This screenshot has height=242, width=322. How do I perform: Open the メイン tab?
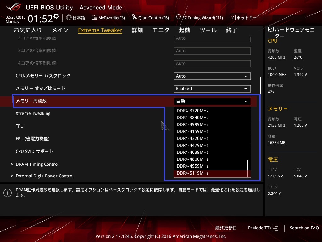point(60,30)
